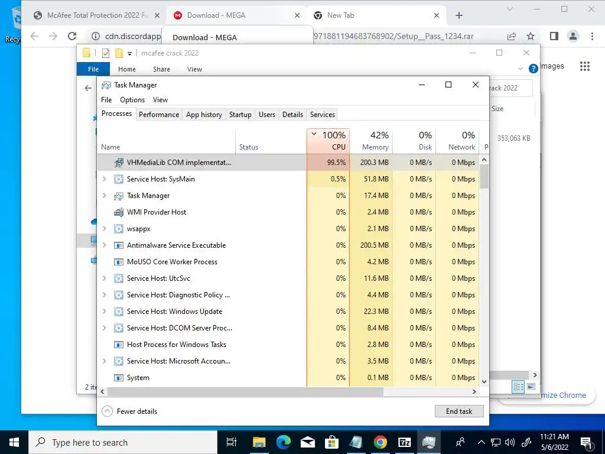Expand Service Host: Microsoft Account group
The width and height of the screenshot is (605, 454).
click(x=104, y=361)
